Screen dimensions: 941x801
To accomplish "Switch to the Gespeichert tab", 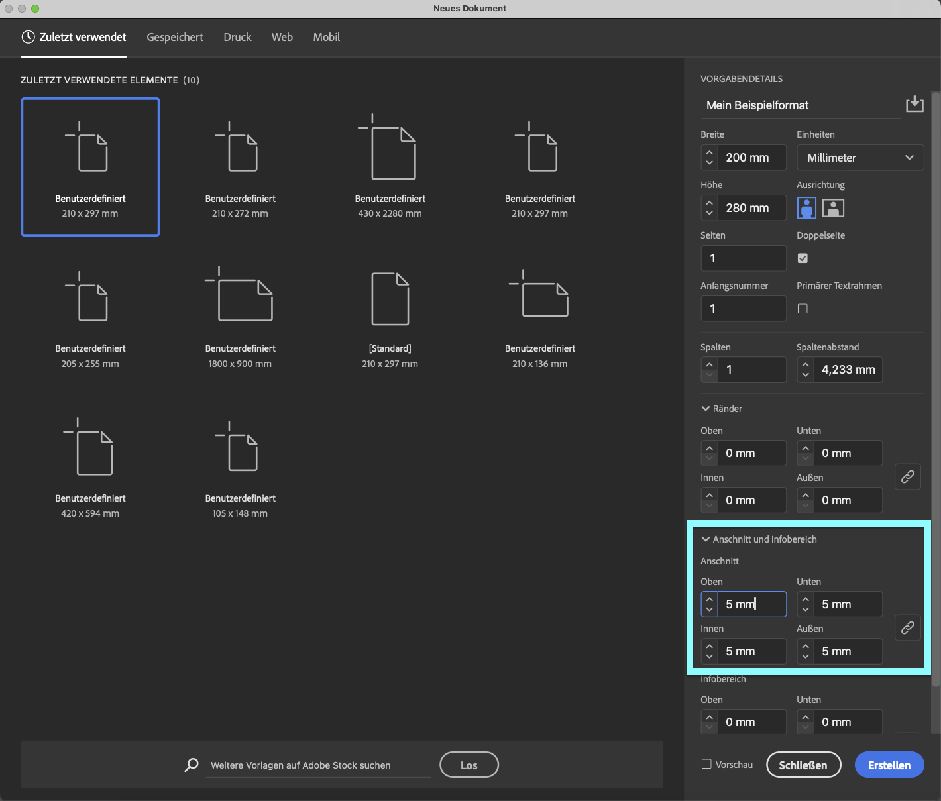I will click(x=175, y=37).
